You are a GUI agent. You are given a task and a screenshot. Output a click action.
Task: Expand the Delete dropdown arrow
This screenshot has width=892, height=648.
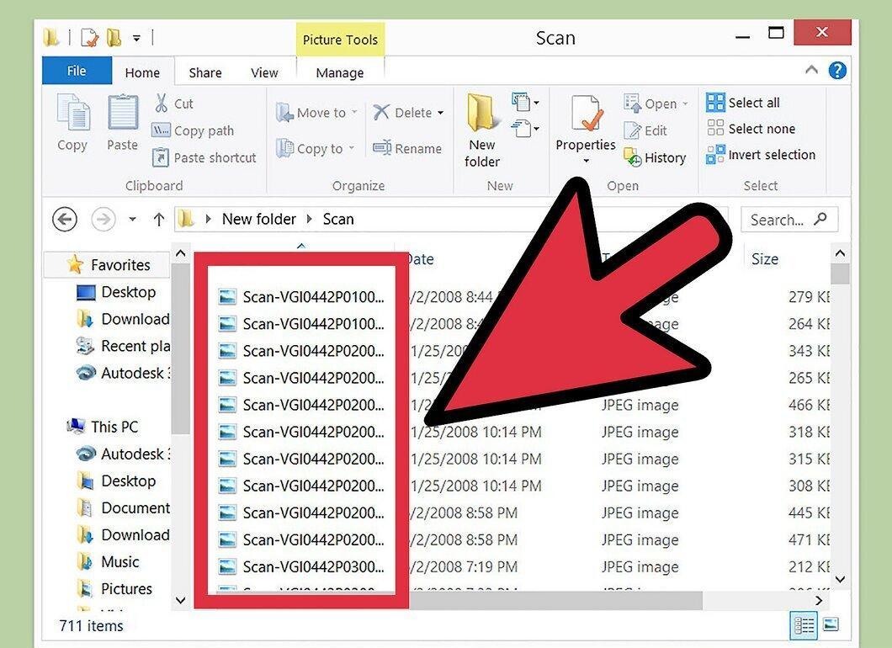[440, 113]
